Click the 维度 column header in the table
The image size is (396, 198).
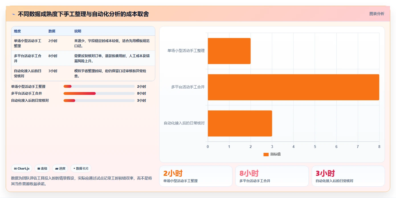click(17, 31)
